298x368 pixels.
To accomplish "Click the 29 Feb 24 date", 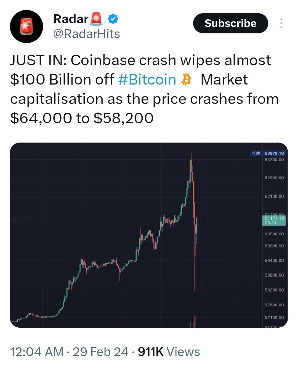I will point(101,352).
